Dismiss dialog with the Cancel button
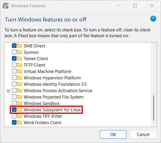The width and height of the screenshot is (161, 143). click(x=143, y=135)
